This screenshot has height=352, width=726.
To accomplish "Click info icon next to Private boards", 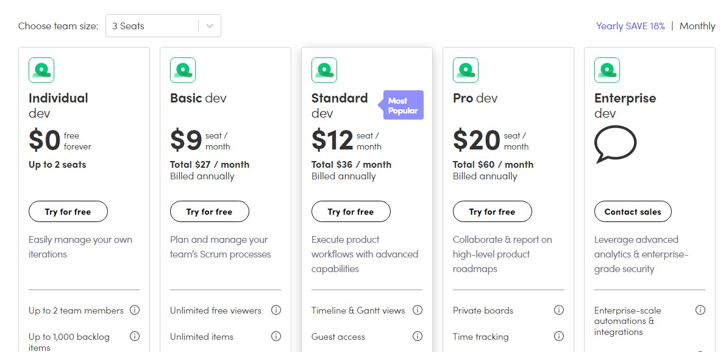I will pyautogui.click(x=559, y=310).
